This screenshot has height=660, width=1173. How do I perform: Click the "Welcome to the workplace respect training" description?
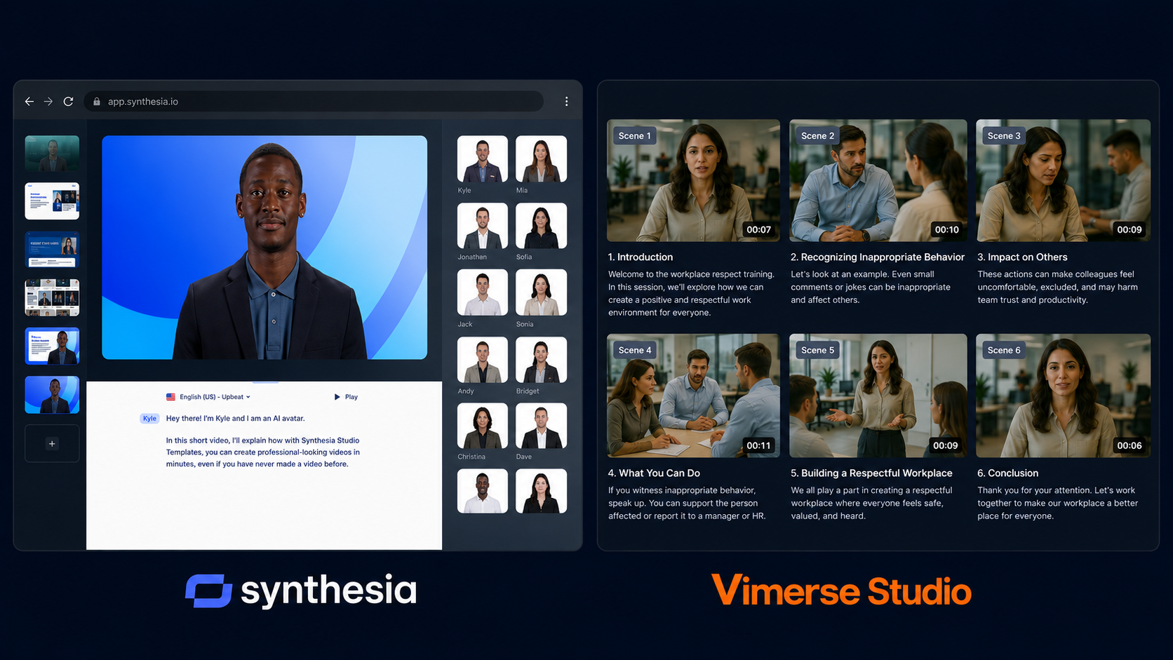(x=692, y=293)
